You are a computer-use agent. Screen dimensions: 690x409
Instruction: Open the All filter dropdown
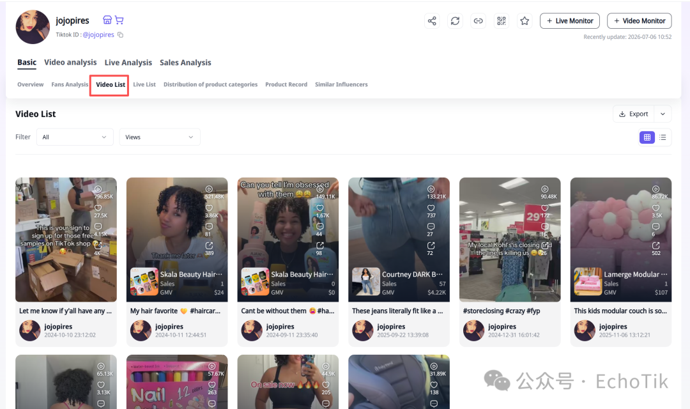pyautogui.click(x=75, y=137)
